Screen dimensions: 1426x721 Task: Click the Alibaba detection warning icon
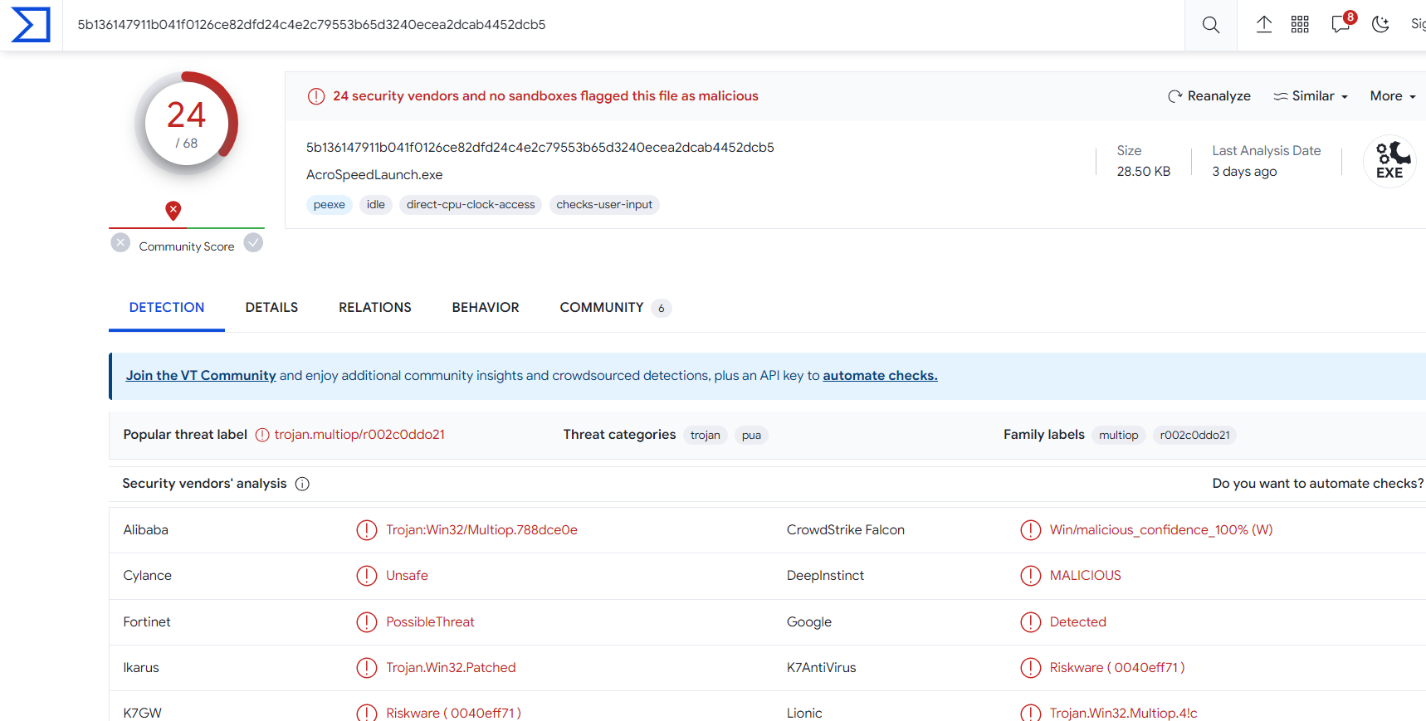pyautogui.click(x=367, y=530)
